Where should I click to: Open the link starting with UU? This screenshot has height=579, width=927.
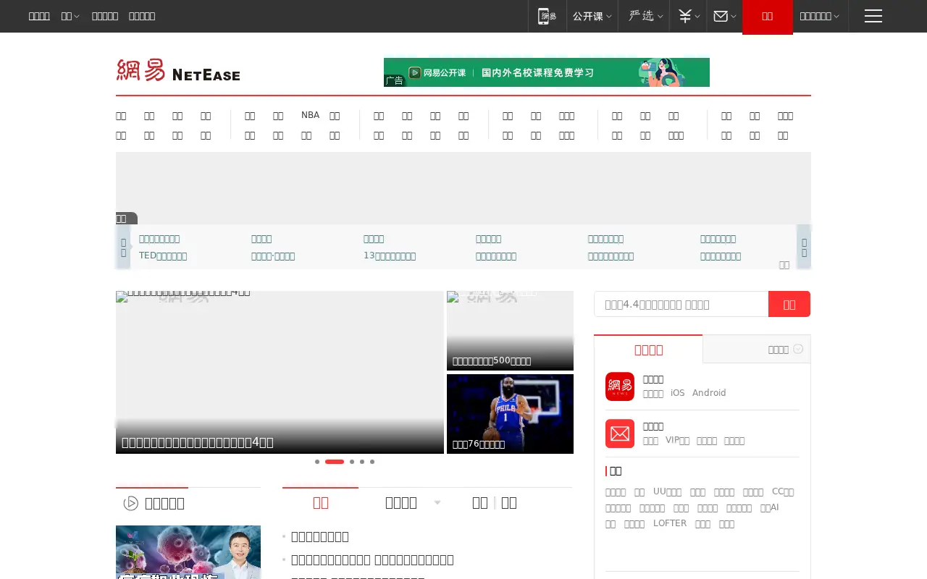coord(667,491)
